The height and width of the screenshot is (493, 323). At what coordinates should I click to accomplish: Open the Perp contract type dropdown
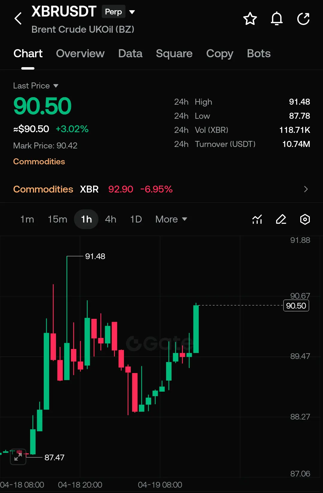pos(119,12)
